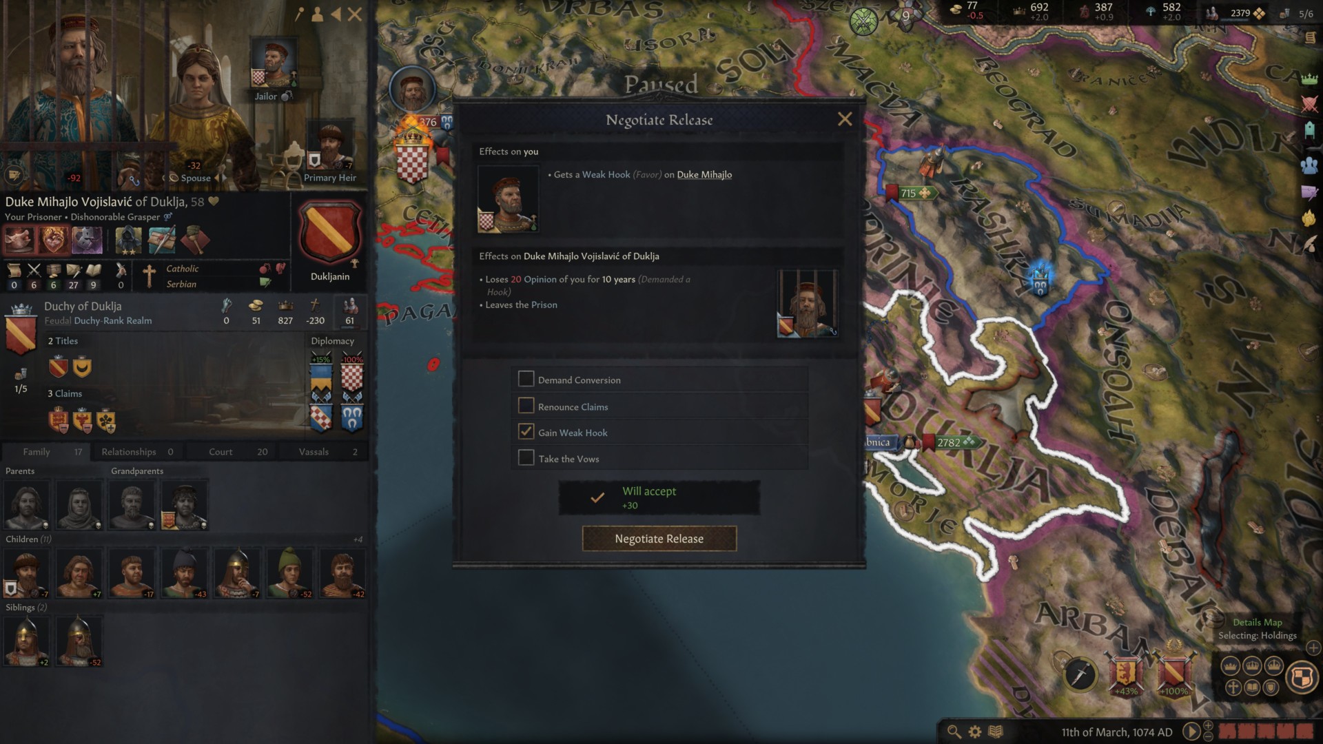Click the Dukljanin dynasty coat of arms
The image size is (1323, 744).
coord(329,234)
